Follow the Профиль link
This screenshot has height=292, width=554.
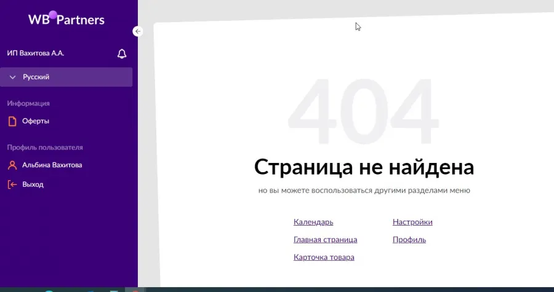coord(409,240)
